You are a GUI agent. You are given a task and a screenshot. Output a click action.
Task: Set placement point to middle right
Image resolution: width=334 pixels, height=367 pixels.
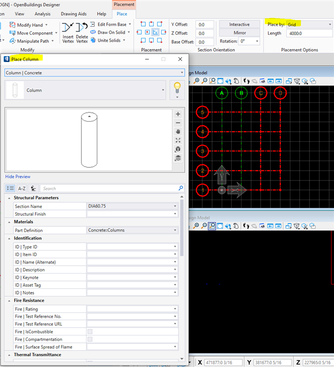(164, 32)
